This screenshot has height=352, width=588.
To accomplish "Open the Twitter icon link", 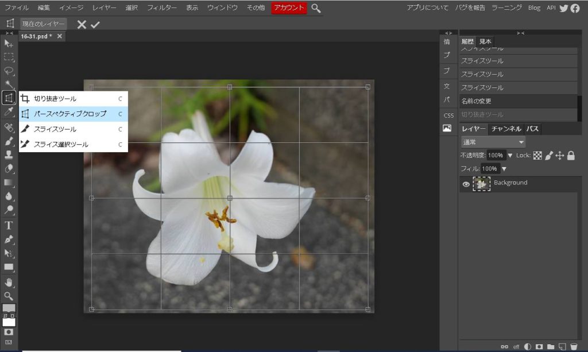I will [564, 8].
